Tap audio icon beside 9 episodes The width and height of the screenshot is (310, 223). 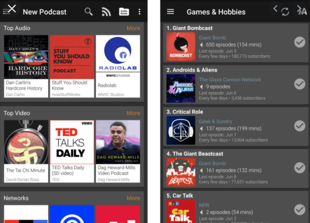pos(201,86)
